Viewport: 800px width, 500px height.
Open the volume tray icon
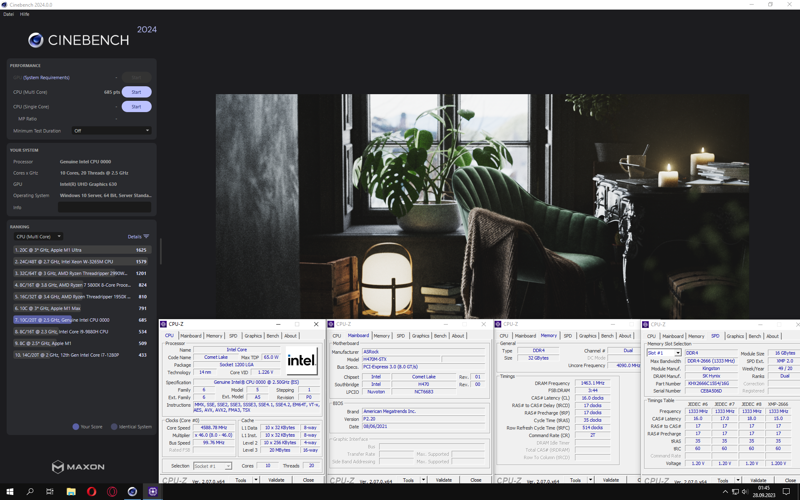pos(745,492)
